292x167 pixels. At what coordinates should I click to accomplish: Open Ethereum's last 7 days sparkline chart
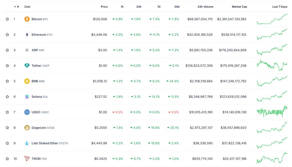tap(272, 34)
